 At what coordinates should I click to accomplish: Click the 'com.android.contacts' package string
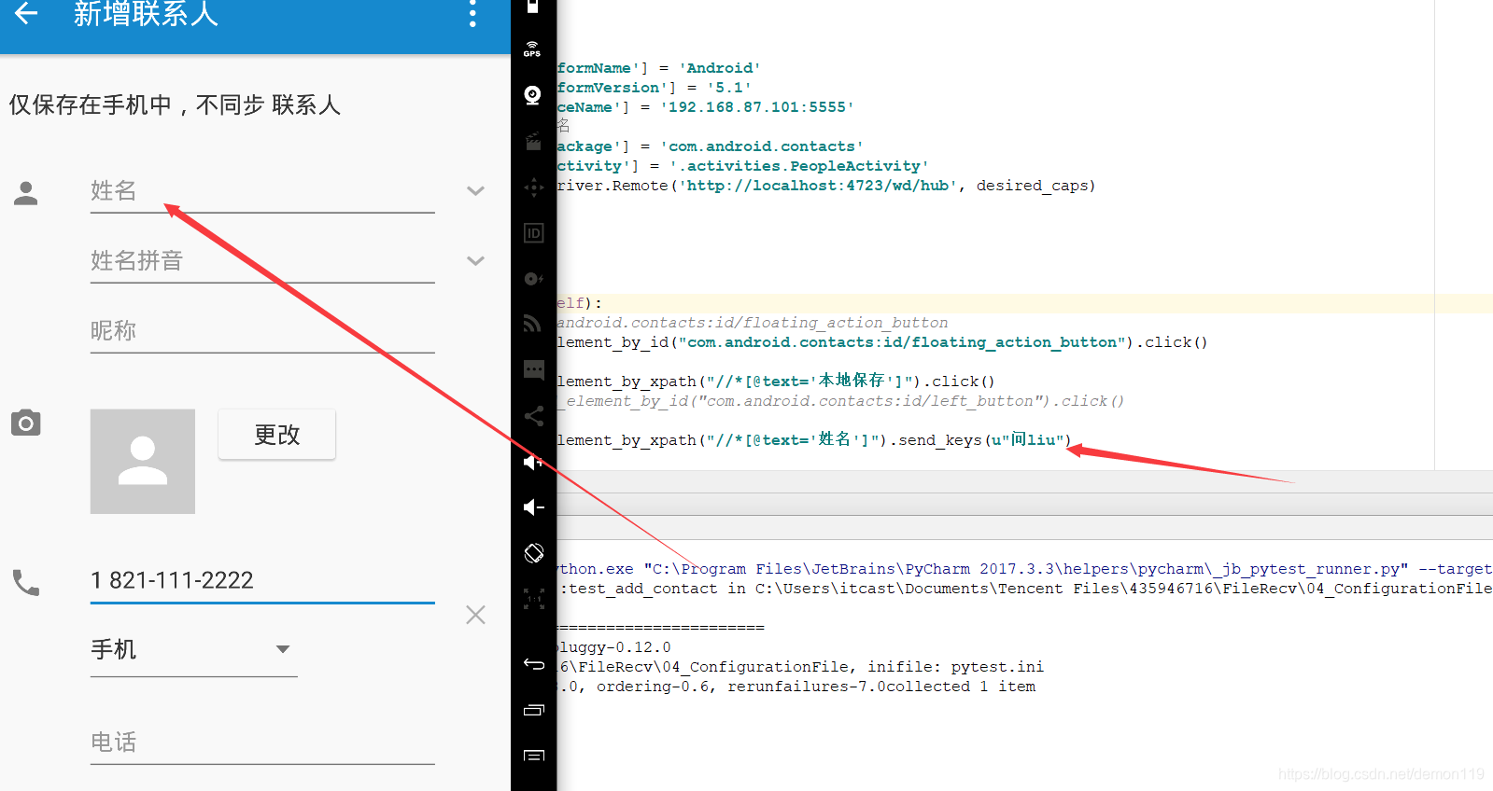762,146
